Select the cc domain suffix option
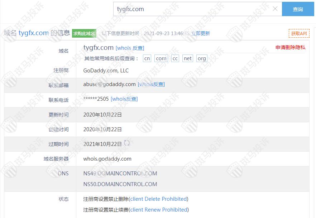This screenshot has height=218, width=316. pos(175,58)
